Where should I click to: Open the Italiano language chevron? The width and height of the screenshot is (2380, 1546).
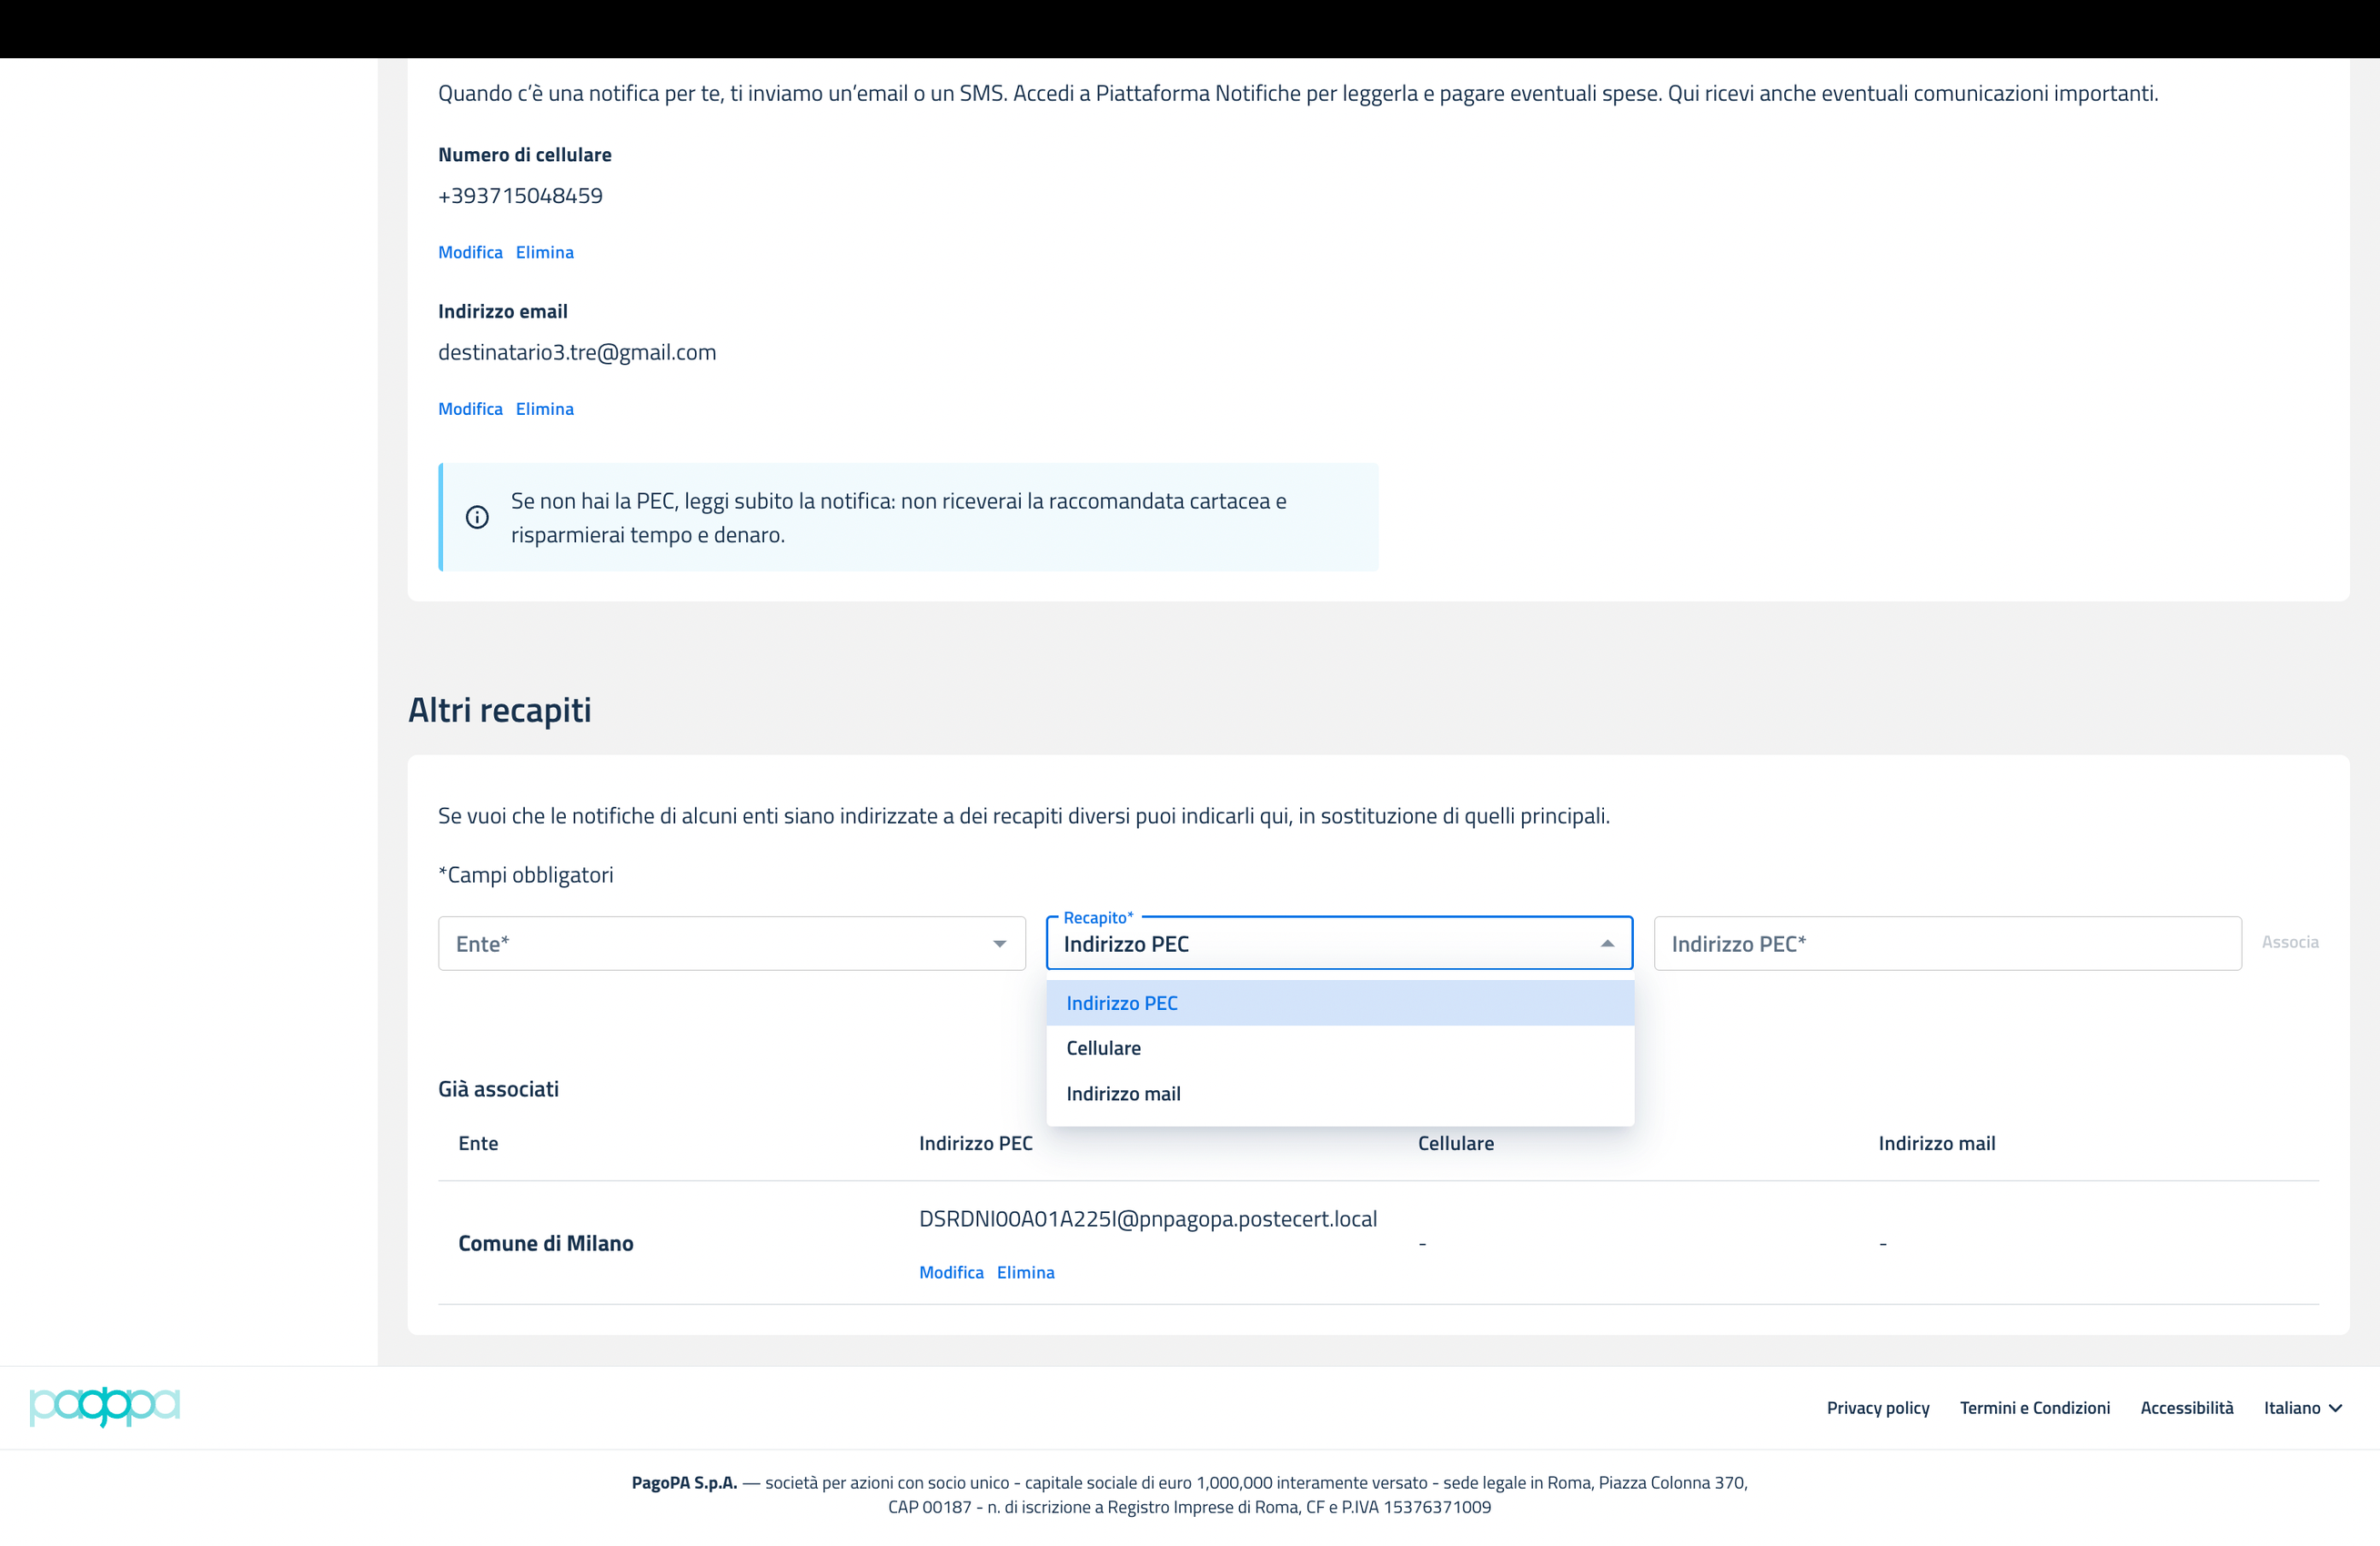click(x=2336, y=1408)
